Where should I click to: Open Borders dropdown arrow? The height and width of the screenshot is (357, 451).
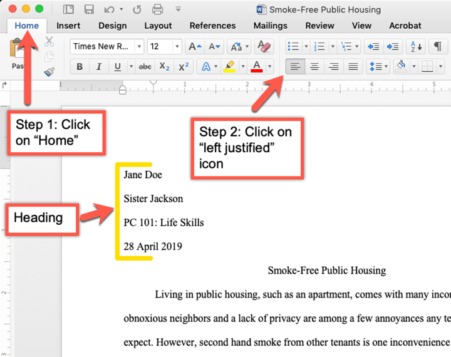(x=440, y=67)
